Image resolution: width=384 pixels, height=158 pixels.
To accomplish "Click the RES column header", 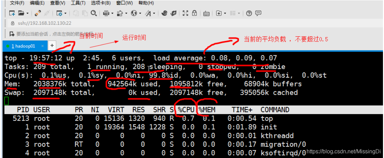I will 139,110.
